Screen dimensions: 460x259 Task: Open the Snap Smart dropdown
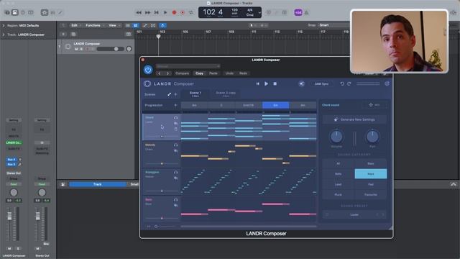tap(334, 25)
